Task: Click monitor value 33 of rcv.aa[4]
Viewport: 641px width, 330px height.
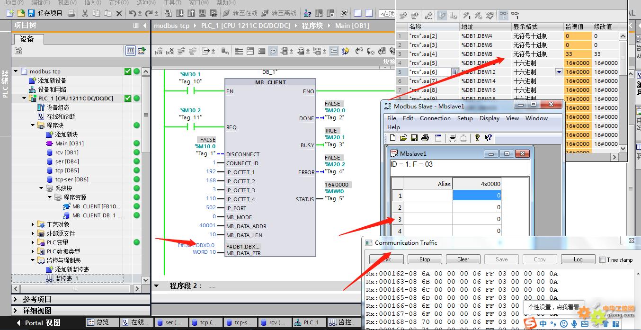Action: pyautogui.click(x=578, y=54)
